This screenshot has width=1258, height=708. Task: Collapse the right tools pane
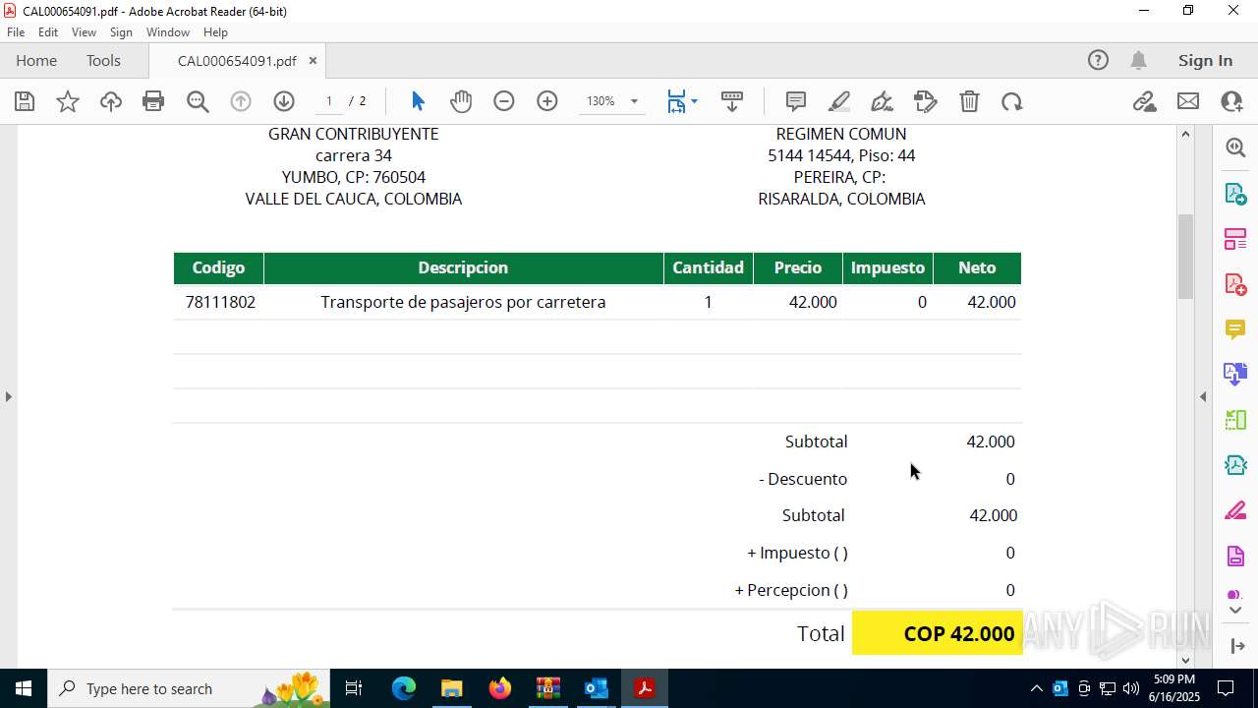click(x=1203, y=397)
